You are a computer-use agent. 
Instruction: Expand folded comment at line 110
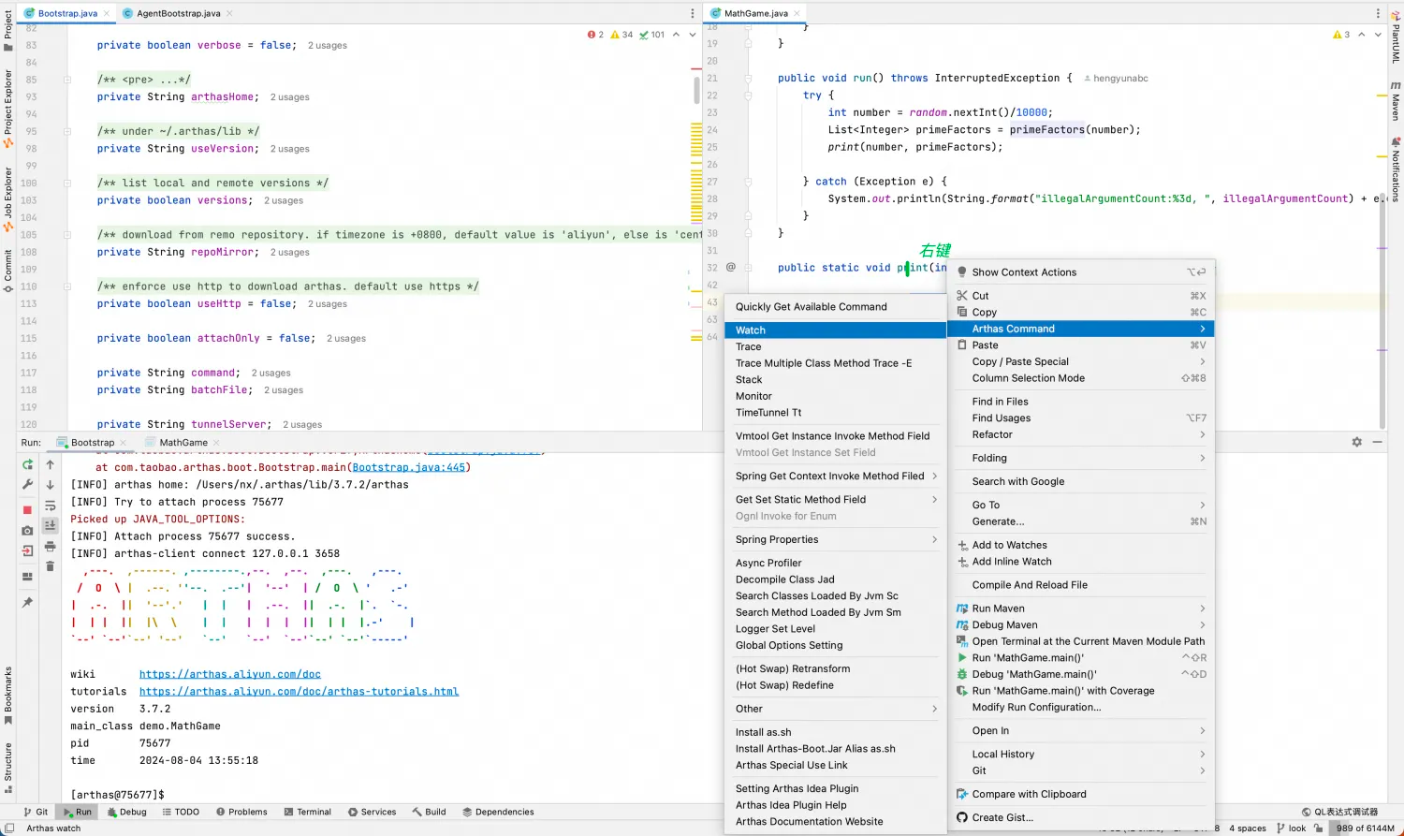coord(67,286)
